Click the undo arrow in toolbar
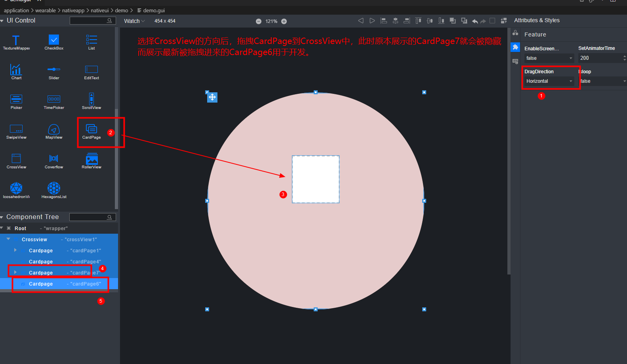The image size is (627, 364). (x=475, y=21)
